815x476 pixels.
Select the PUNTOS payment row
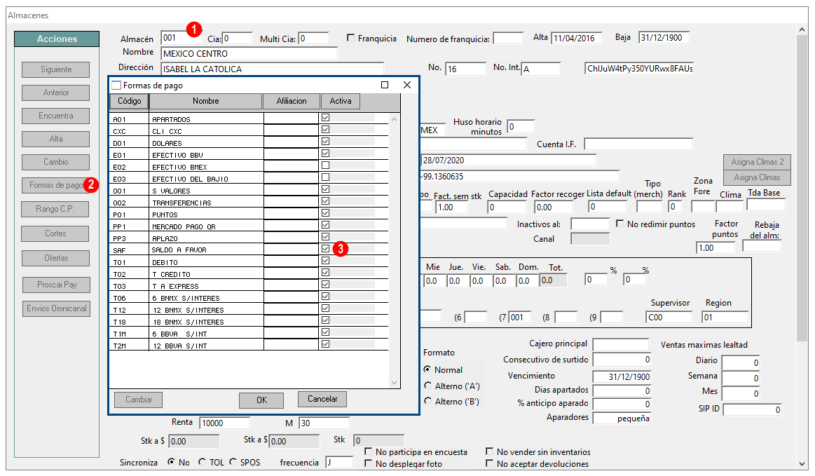[249, 214]
